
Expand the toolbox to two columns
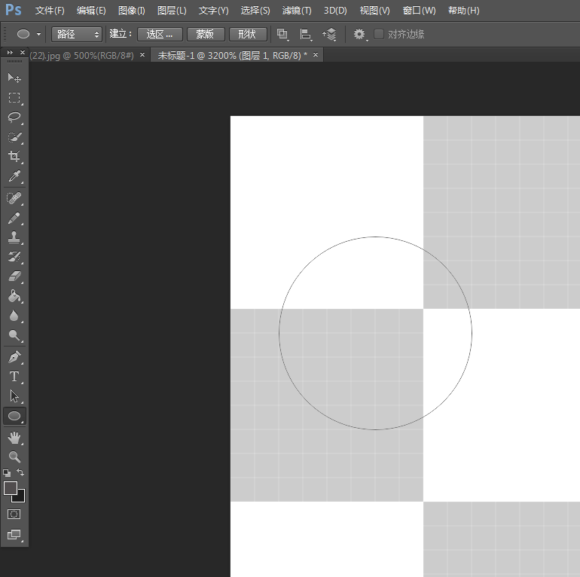10,53
